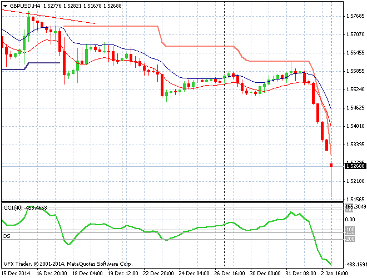This screenshot has width=367, height=278.
Task: Click the 1.57685 price axis label
Action: pyautogui.click(x=354, y=16)
